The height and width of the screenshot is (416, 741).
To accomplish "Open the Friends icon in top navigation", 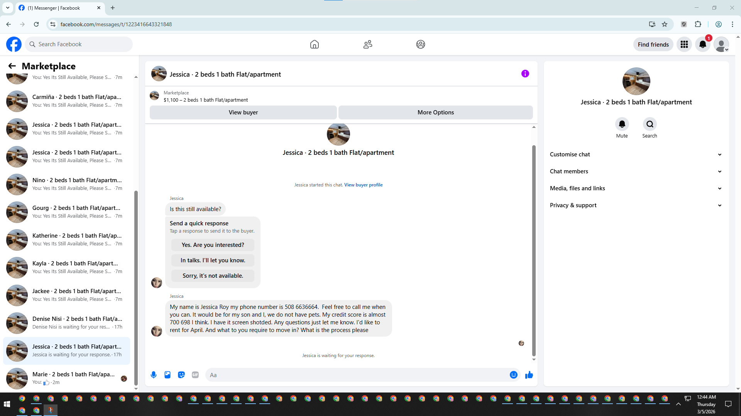I will click(x=368, y=44).
